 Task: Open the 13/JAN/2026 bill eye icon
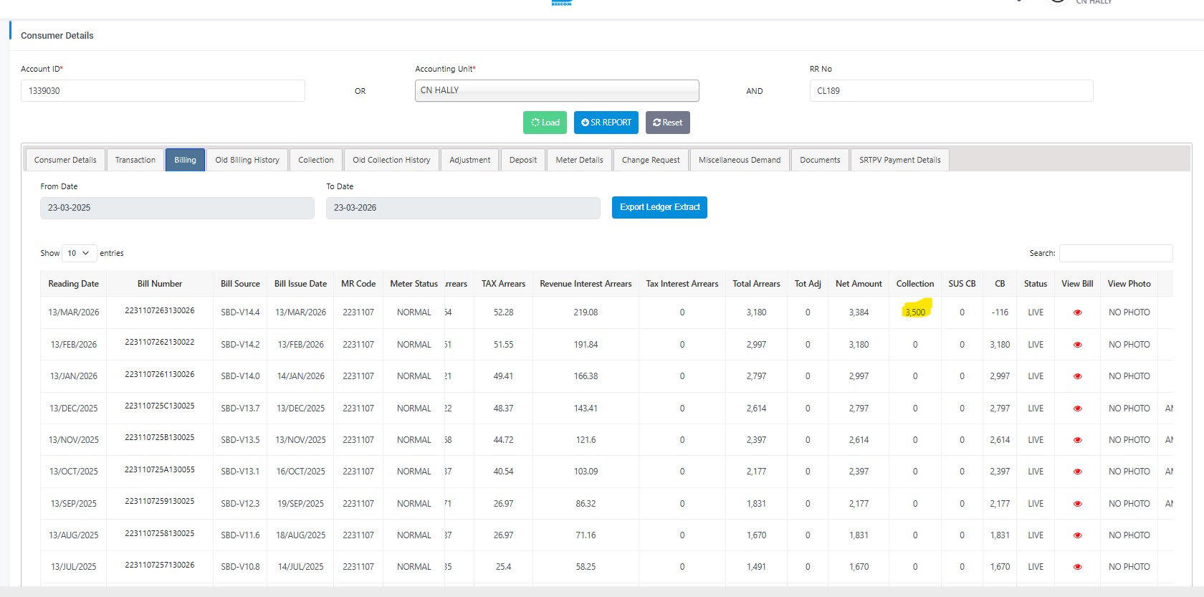pos(1077,376)
